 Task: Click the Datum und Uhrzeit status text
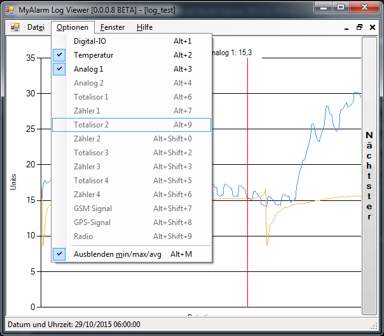tap(74, 325)
